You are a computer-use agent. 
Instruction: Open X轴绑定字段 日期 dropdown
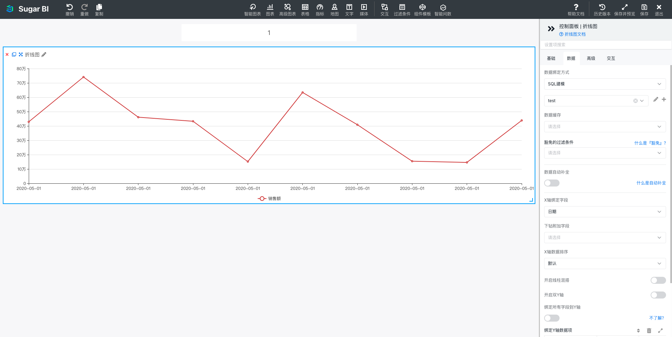click(x=605, y=212)
